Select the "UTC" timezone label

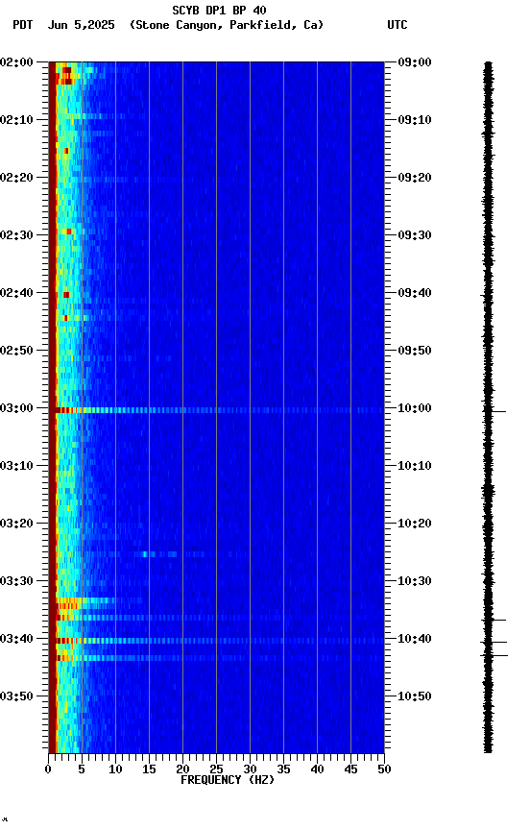click(397, 25)
